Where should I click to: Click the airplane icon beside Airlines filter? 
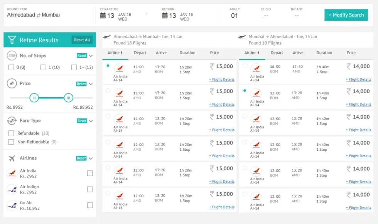(12, 158)
